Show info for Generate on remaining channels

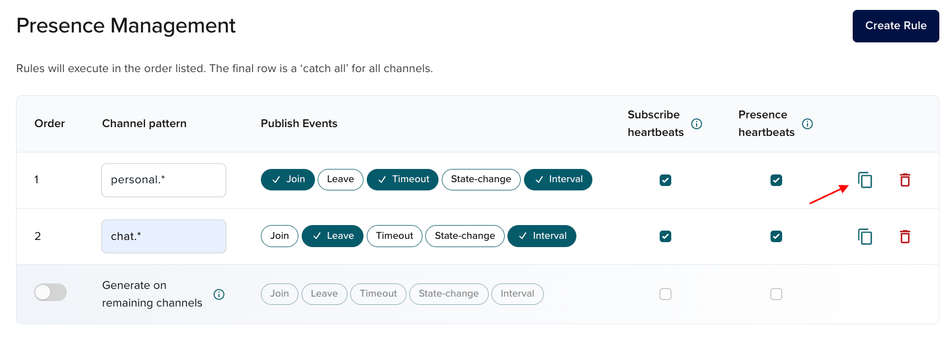click(x=219, y=294)
